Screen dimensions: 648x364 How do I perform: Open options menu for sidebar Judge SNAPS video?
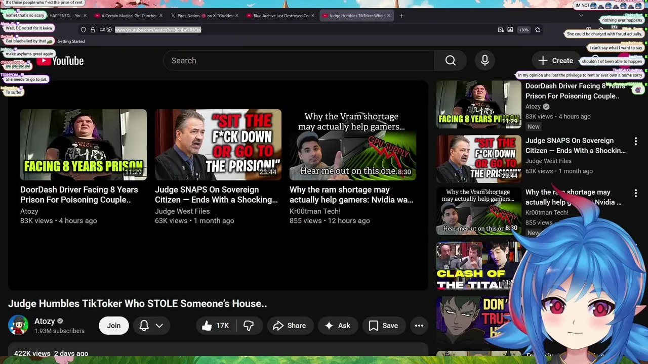click(x=636, y=142)
